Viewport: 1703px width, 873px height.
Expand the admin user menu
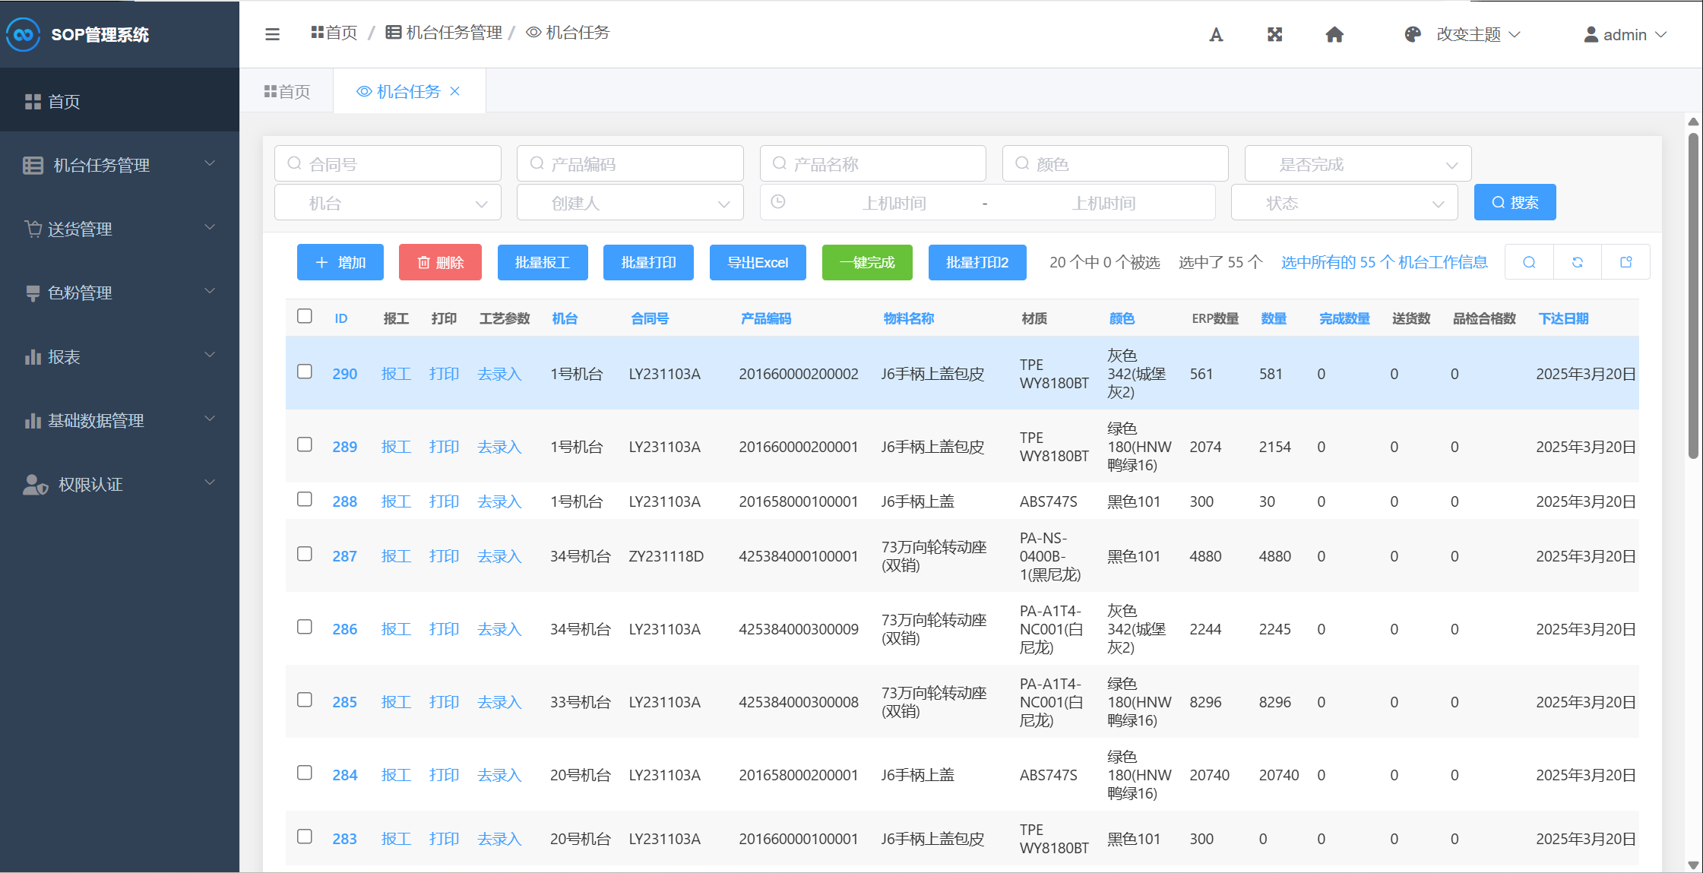[x=1625, y=35]
